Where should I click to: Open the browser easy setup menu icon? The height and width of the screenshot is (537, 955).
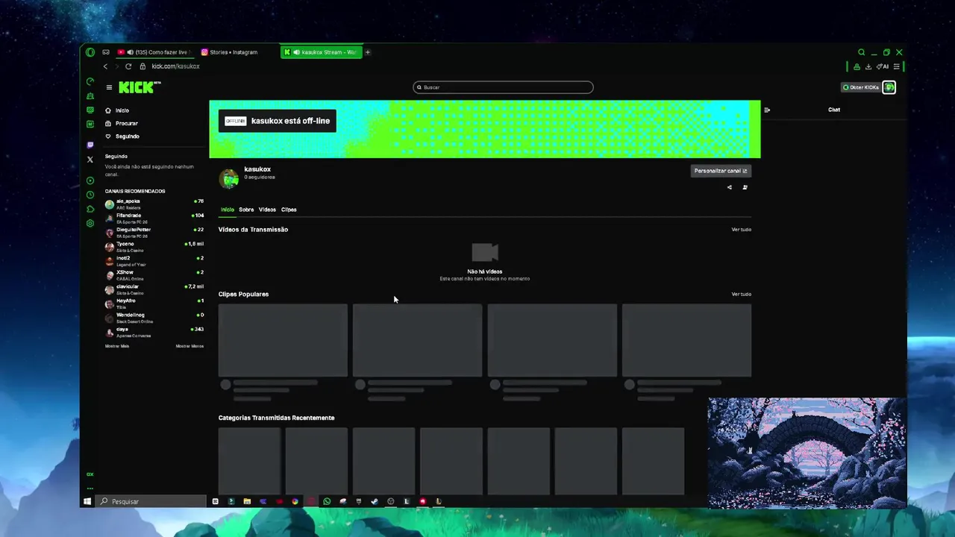[x=896, y=66]
